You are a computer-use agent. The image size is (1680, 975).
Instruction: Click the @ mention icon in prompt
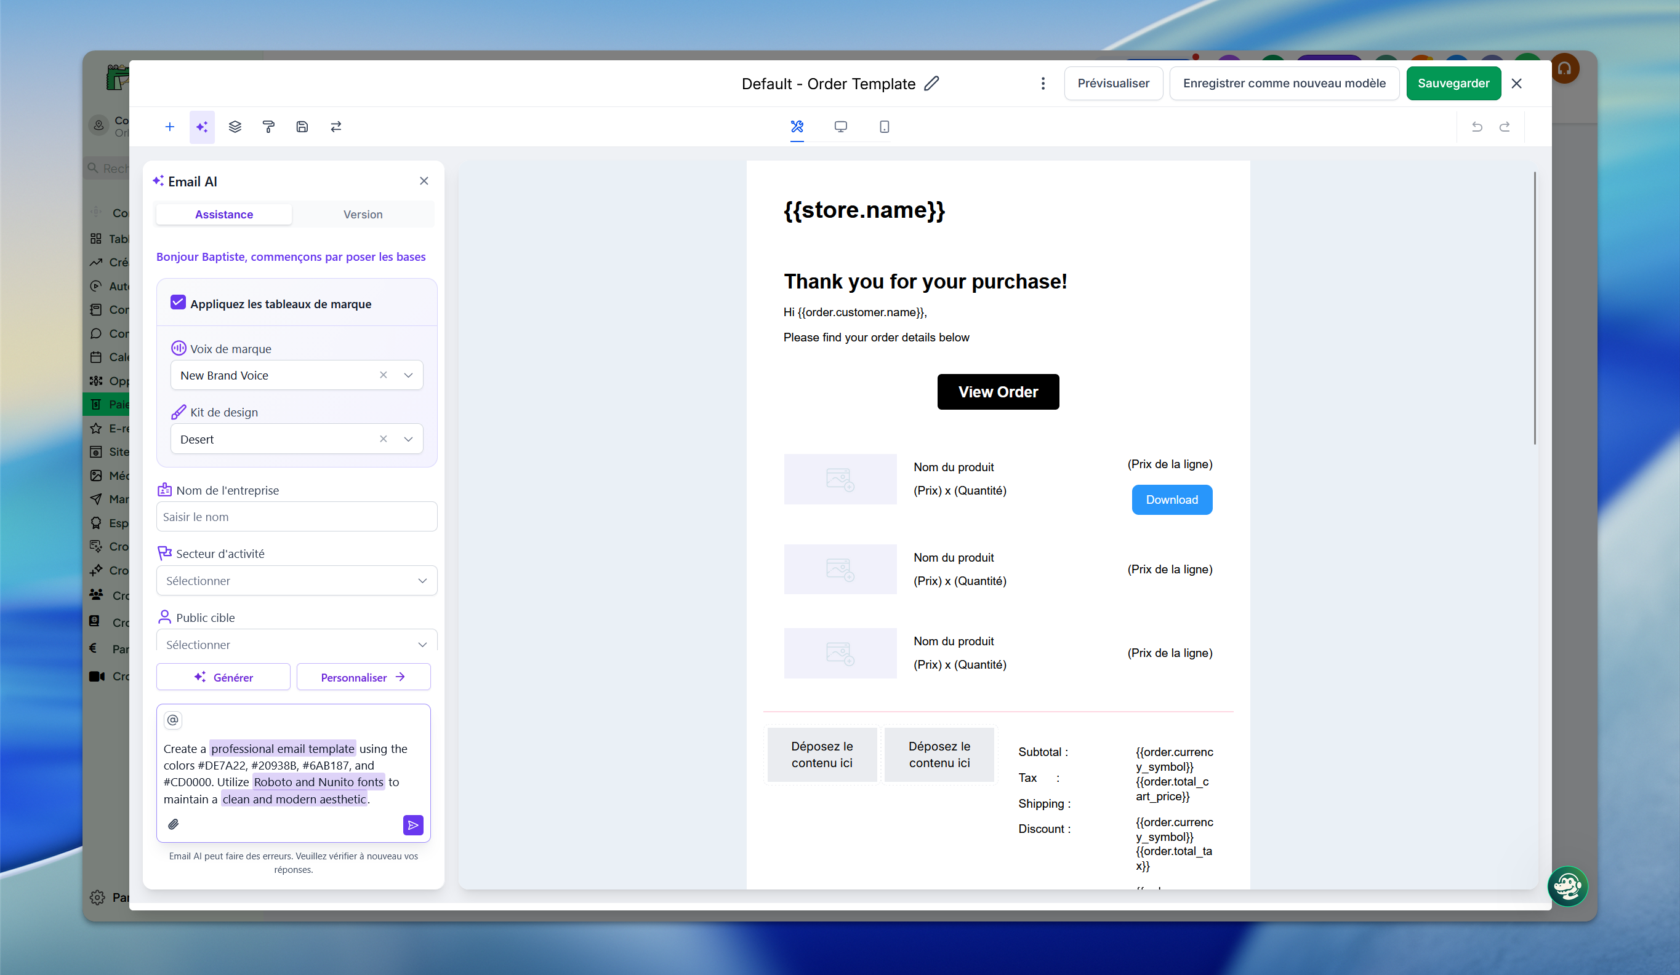click(172, 720)
